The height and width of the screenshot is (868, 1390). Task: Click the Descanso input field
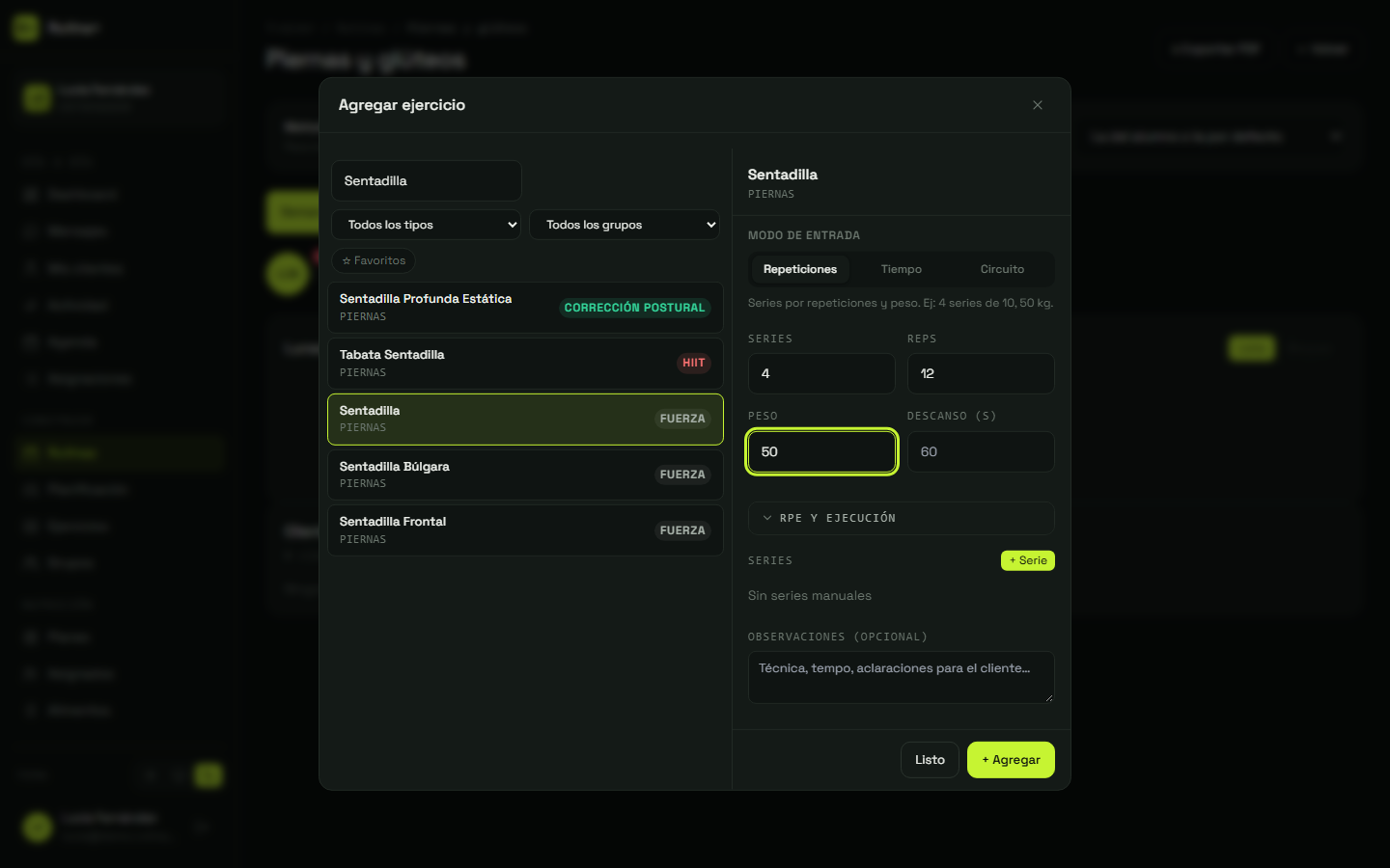click(x=981, y=451)
